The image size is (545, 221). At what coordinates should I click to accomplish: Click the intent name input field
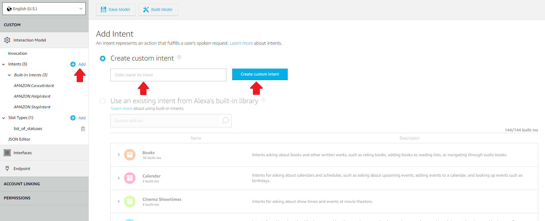(x=168, y=75)
